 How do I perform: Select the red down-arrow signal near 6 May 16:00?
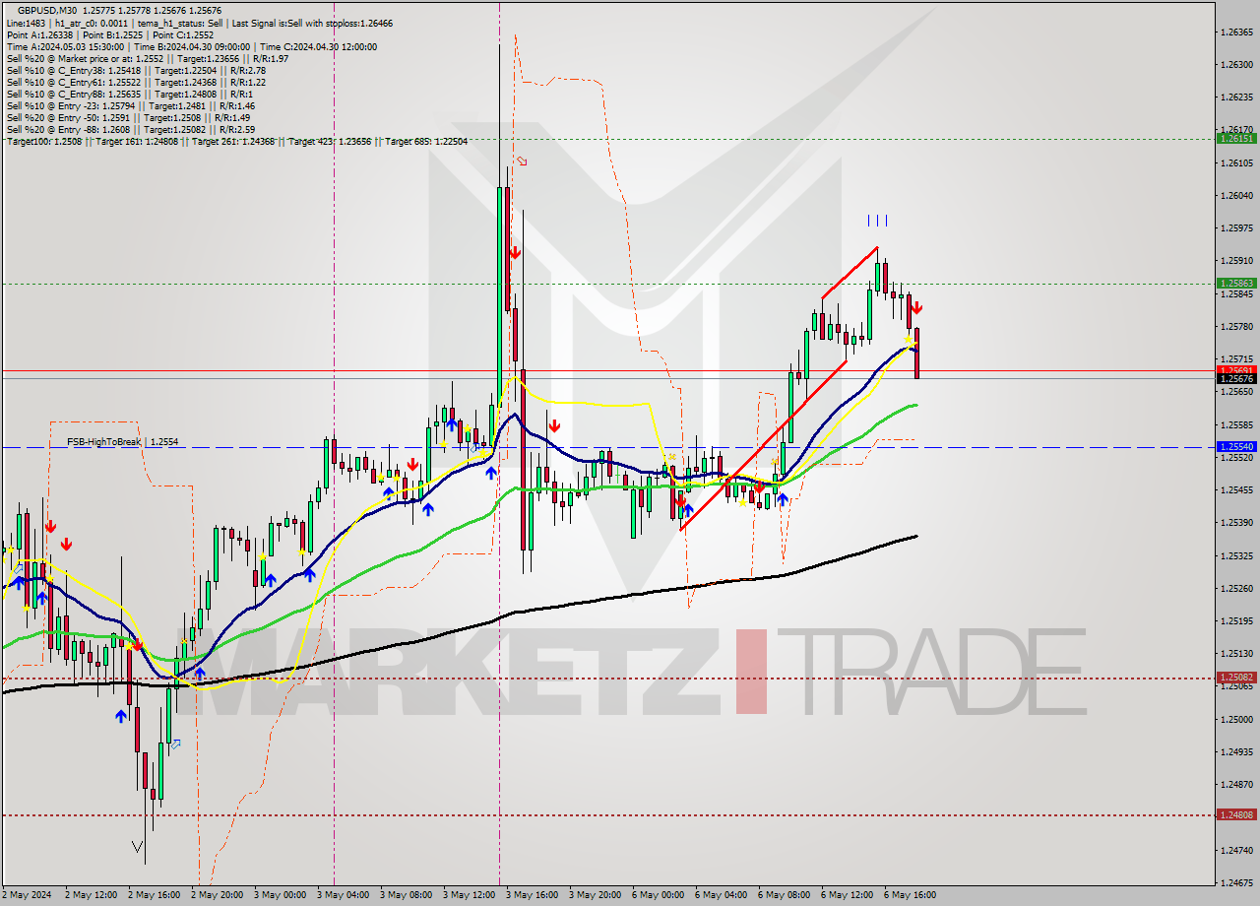[x=915, y=308]
